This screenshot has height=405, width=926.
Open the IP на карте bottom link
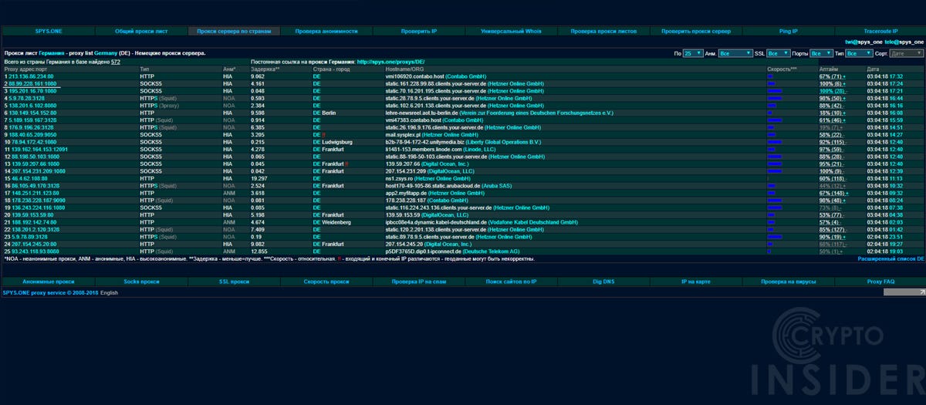point(694,282)
